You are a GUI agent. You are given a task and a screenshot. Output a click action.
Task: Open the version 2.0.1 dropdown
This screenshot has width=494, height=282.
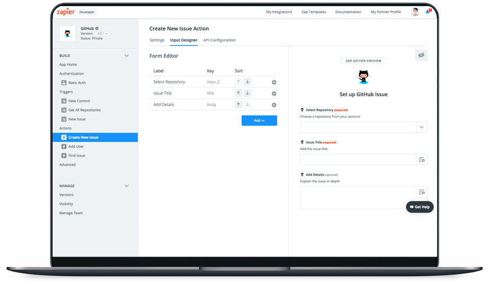pyautogui.click(x=102, y=33)
